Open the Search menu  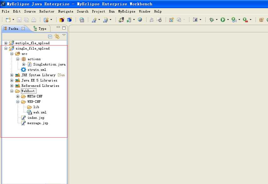82,11
